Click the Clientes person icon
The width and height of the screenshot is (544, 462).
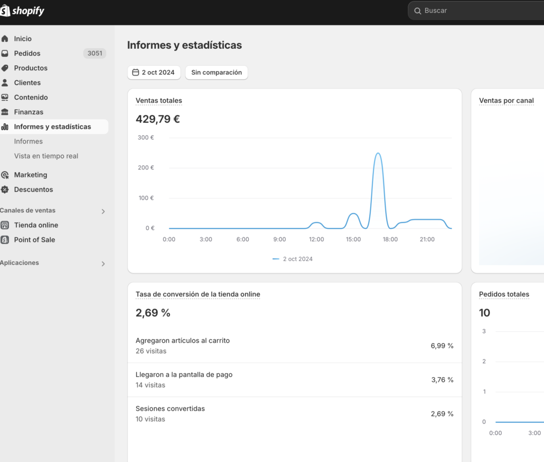click(x=5, y=82)
